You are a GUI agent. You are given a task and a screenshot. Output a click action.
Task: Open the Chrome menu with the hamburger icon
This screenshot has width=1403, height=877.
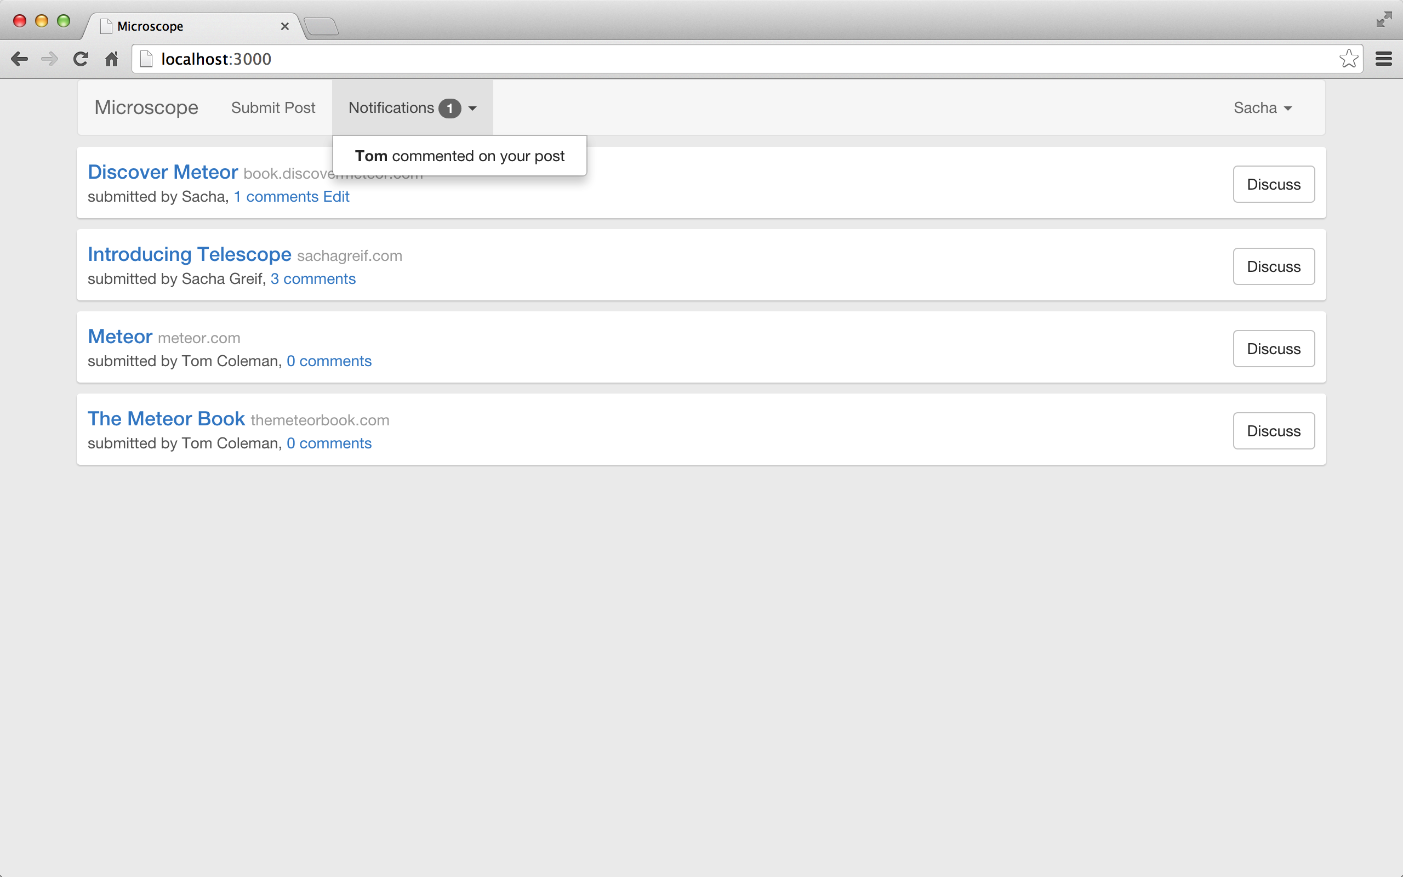click(x=1384, y=59)
